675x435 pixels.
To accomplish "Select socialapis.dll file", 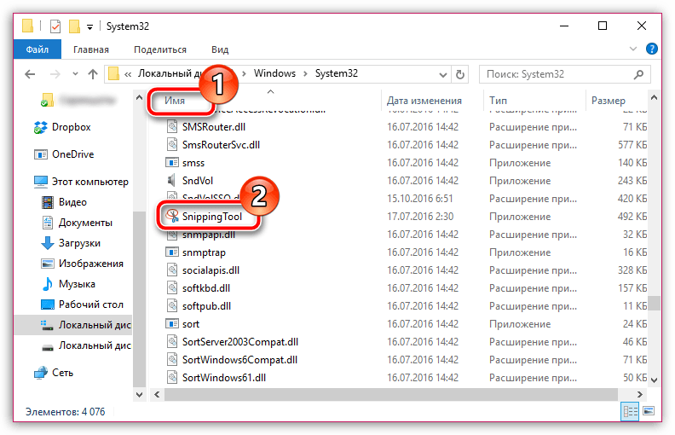I will pos(211,270).
